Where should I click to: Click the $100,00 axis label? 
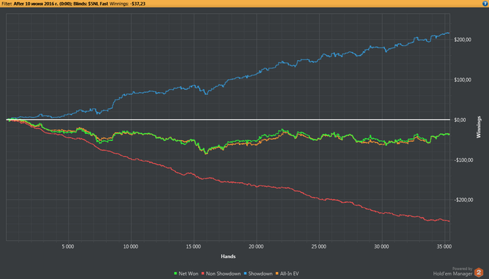click(x=462, y=80)
